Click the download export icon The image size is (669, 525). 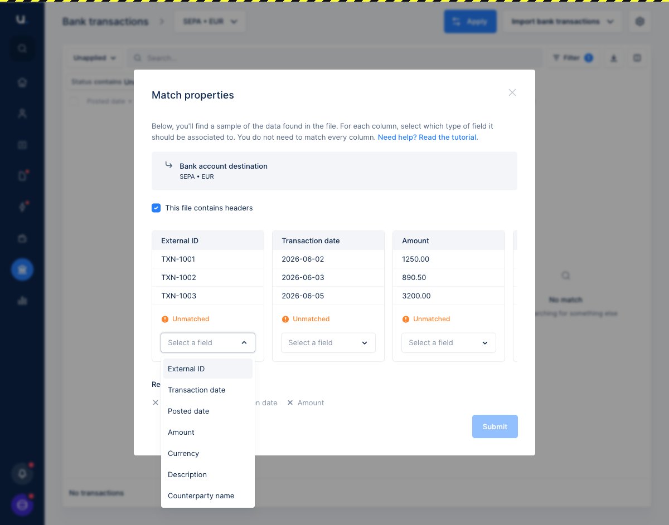(614, 58)
